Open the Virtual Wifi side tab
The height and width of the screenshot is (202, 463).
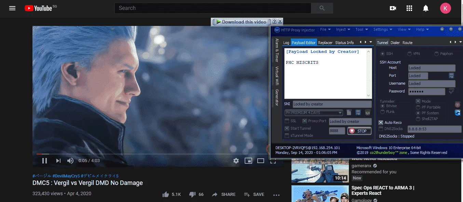(x=277, y=75)
